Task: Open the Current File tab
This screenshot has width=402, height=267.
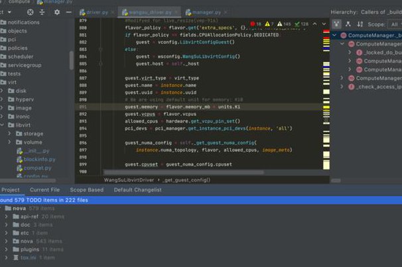Action: (x=45, y=190)
